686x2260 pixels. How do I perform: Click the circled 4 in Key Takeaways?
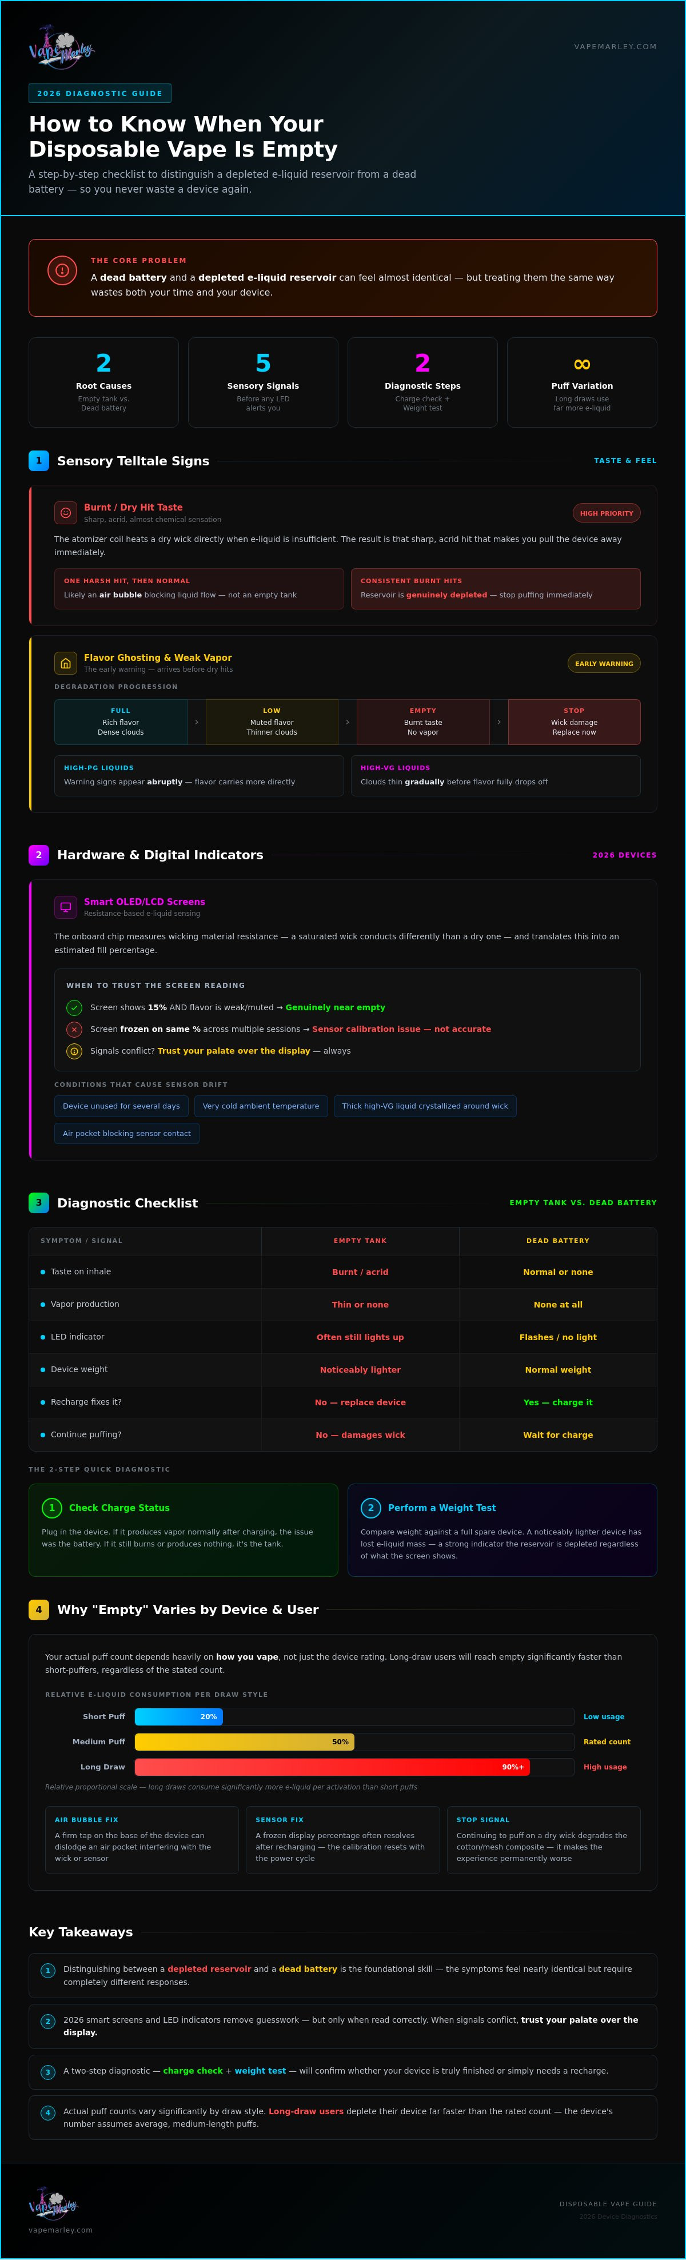pyautogui.click(x=48, y=2112)
